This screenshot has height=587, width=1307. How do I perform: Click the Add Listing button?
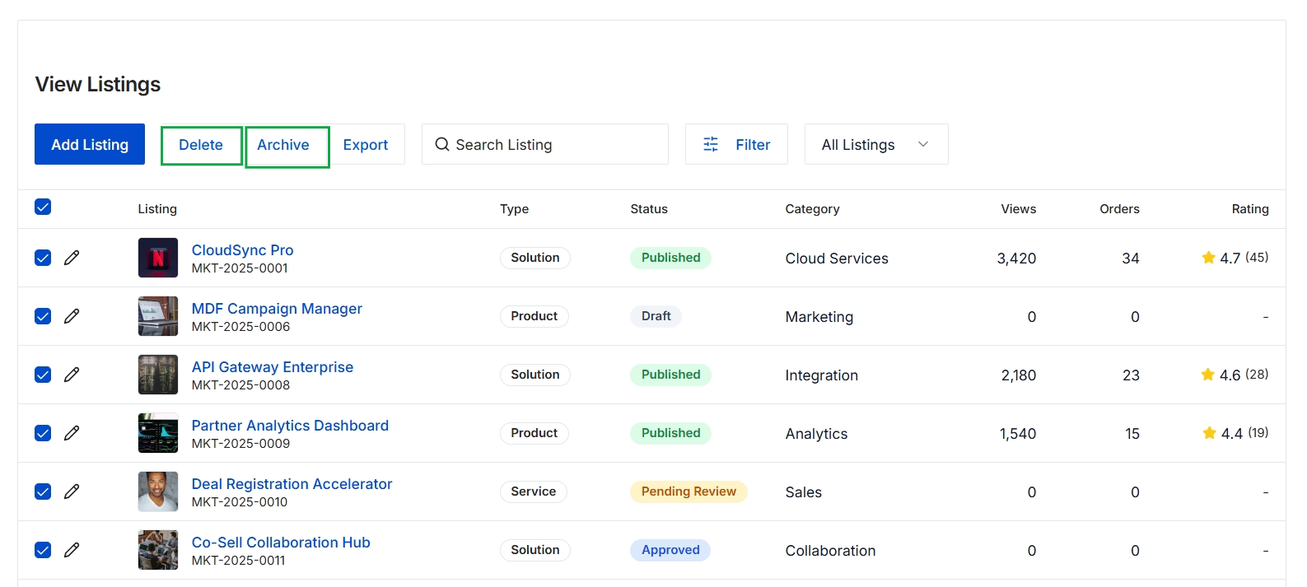pyautogui.click(x=90, y=144)
